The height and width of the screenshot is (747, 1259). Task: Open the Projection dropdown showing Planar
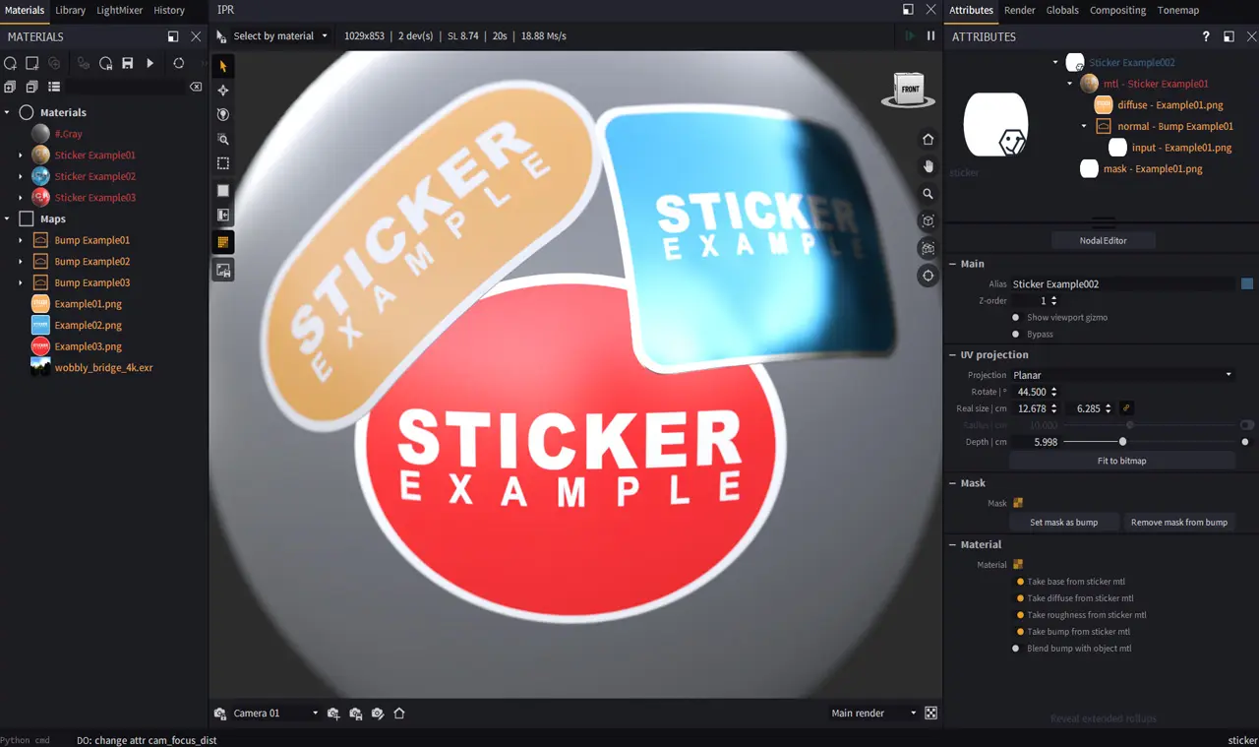point(1121,375)
